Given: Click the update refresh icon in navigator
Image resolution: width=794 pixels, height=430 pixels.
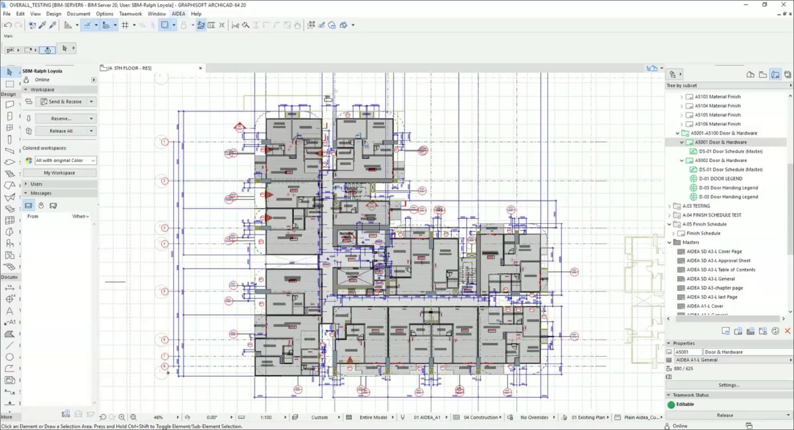Looking at the screenshot, I should pos(775,331).
